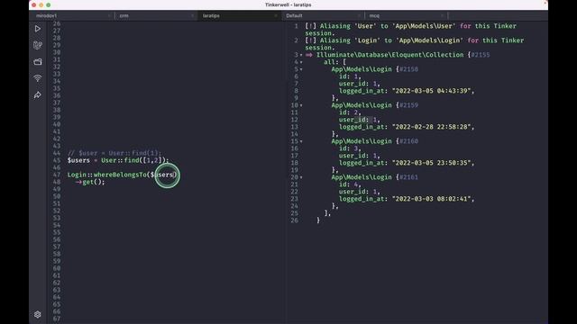The width and height of the screenshot is (577, 324).
Task: Click the '->get();' line in the editor
Action: 90,182
